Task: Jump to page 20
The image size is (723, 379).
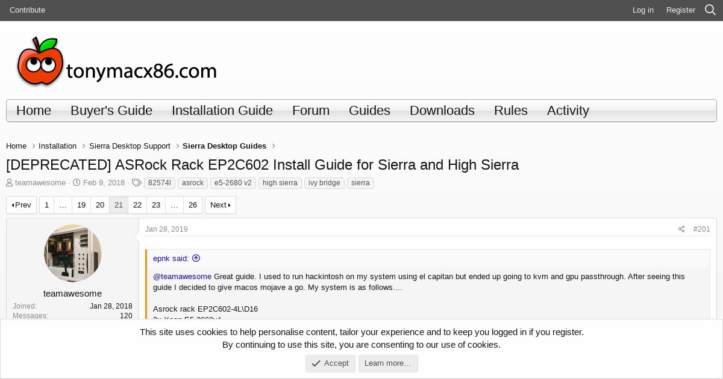Action: pos(100,205)
